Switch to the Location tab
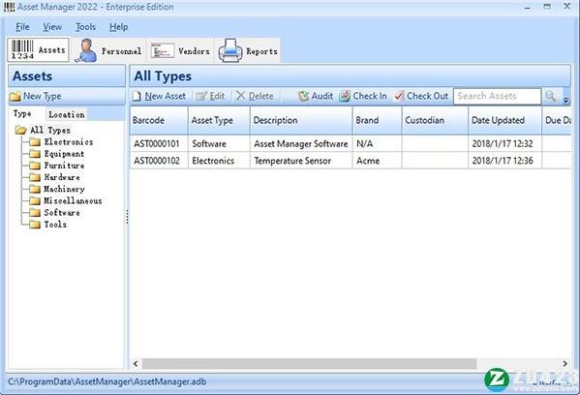580x395 pixels. 67,114
